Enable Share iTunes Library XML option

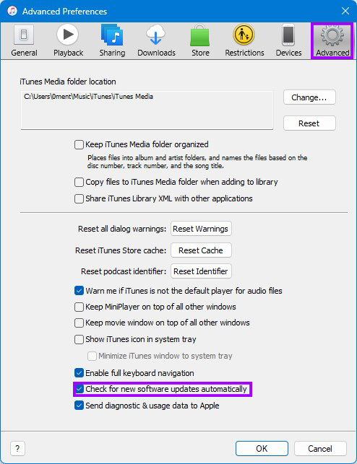pos(79,198)
